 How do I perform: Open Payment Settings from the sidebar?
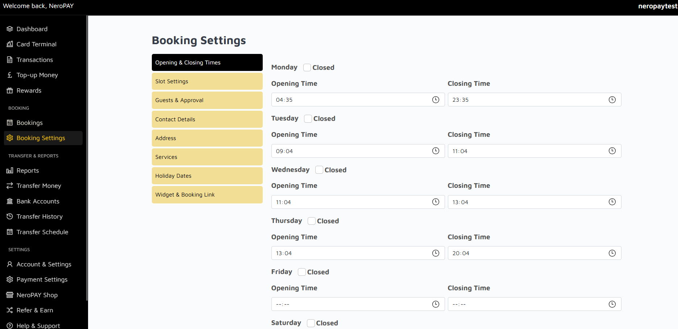(x=42, y=279)
